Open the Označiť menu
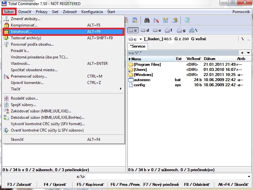Image resolution: width=253 pixels, height=190 pixels. 25,12
